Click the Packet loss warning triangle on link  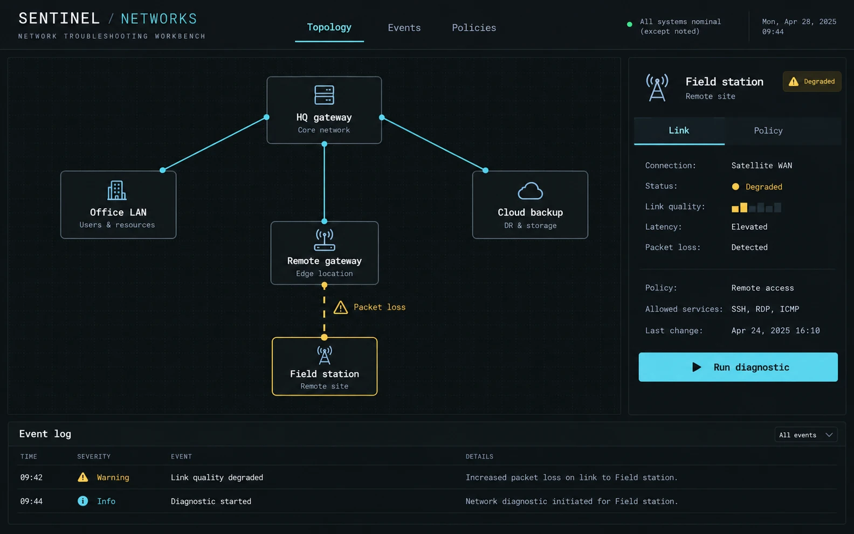click(x=340, y=307)
